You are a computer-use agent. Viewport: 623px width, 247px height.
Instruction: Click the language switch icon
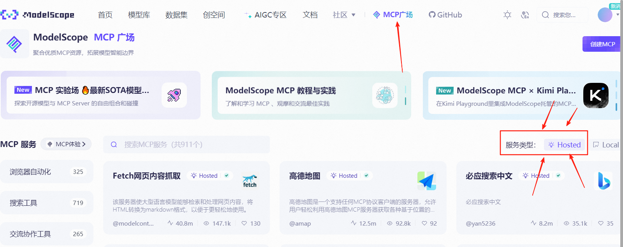tap(525, 15)
